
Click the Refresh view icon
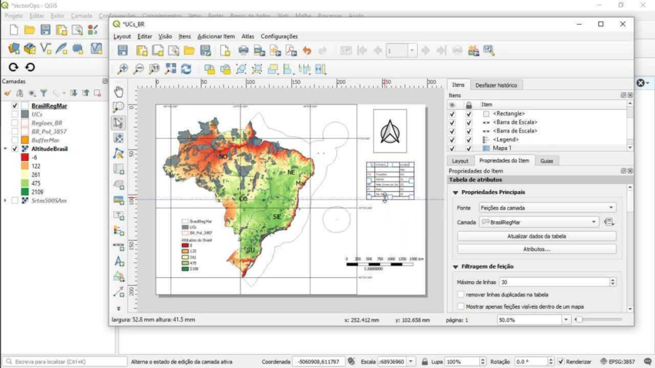[x=186, y=69]
